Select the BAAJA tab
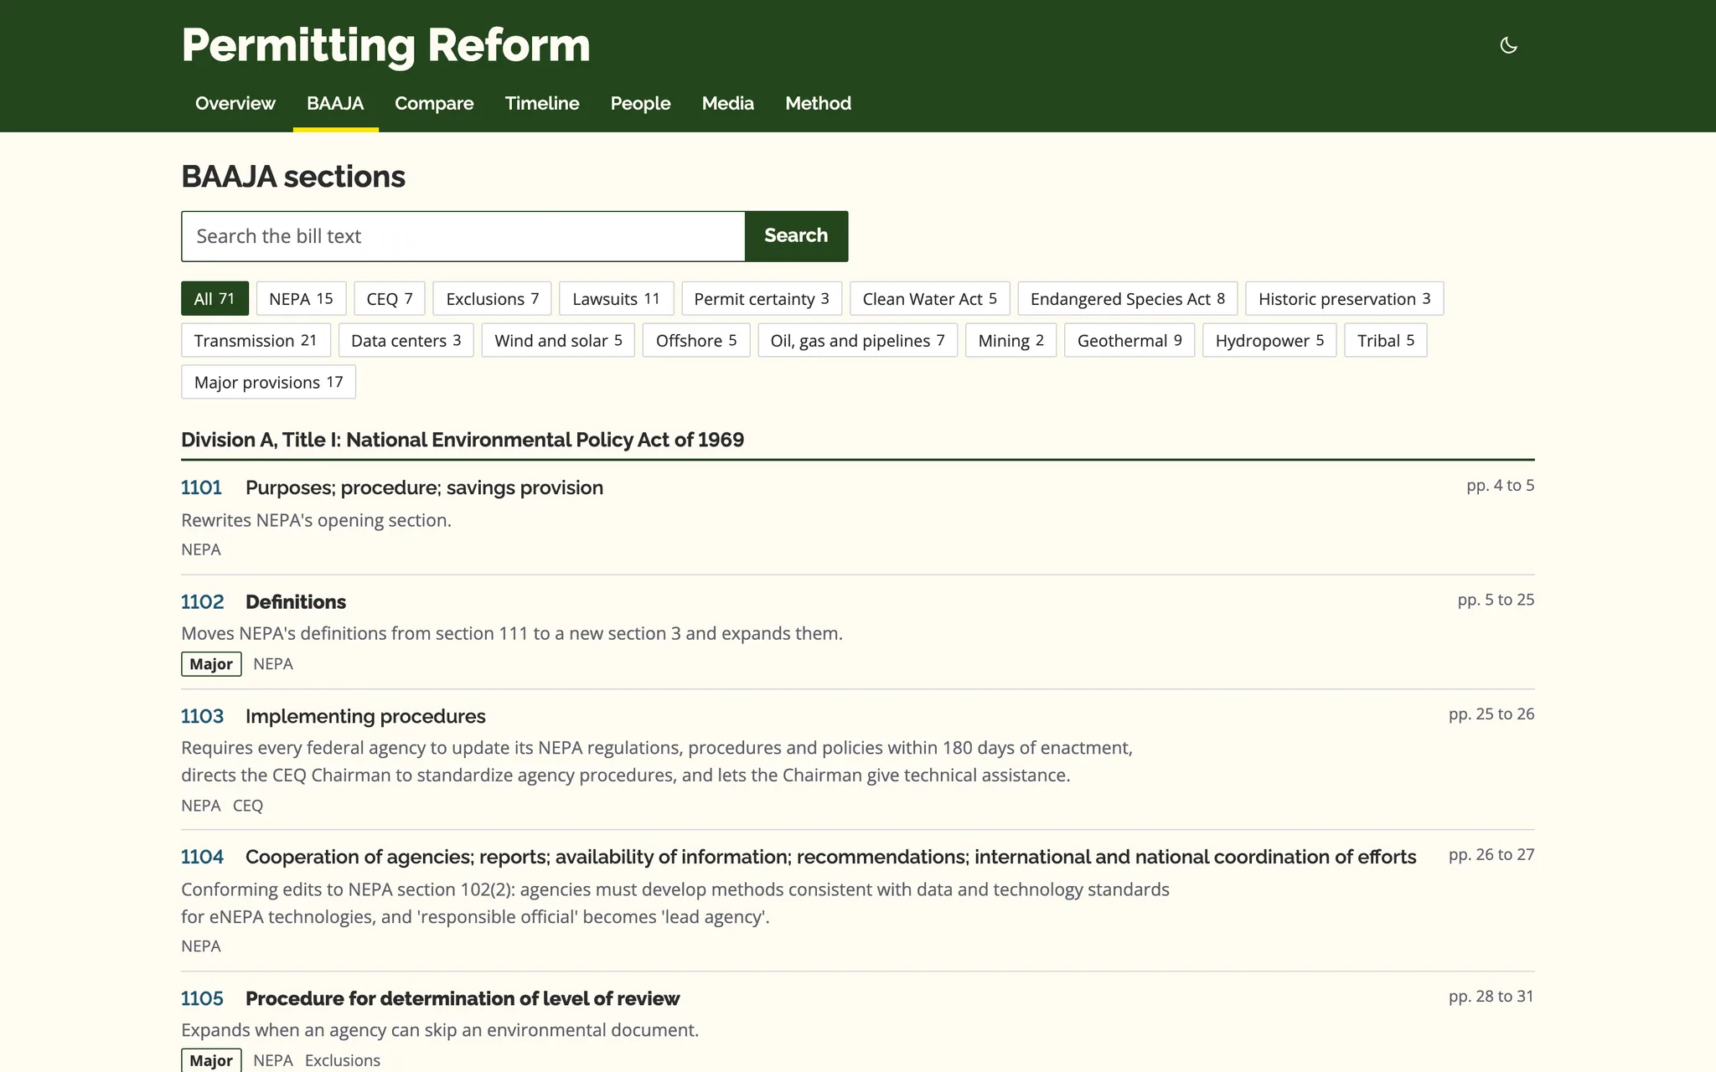 [335, 103]
